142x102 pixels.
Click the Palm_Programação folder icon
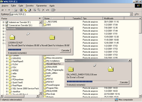tap(45, 70)
